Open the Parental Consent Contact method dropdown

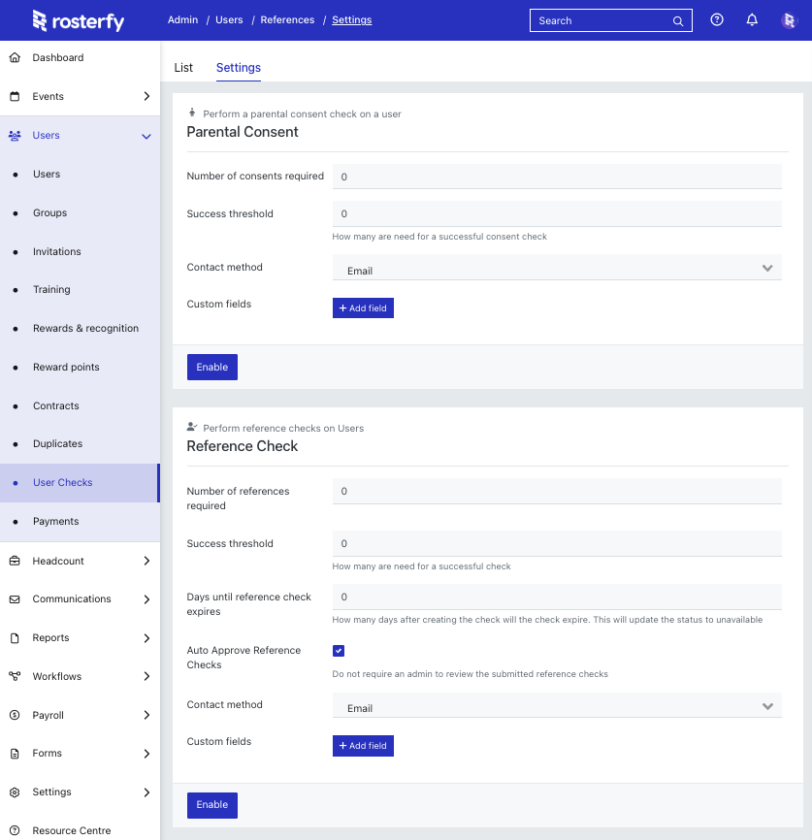pyautogui.click(x=557, y=267)
